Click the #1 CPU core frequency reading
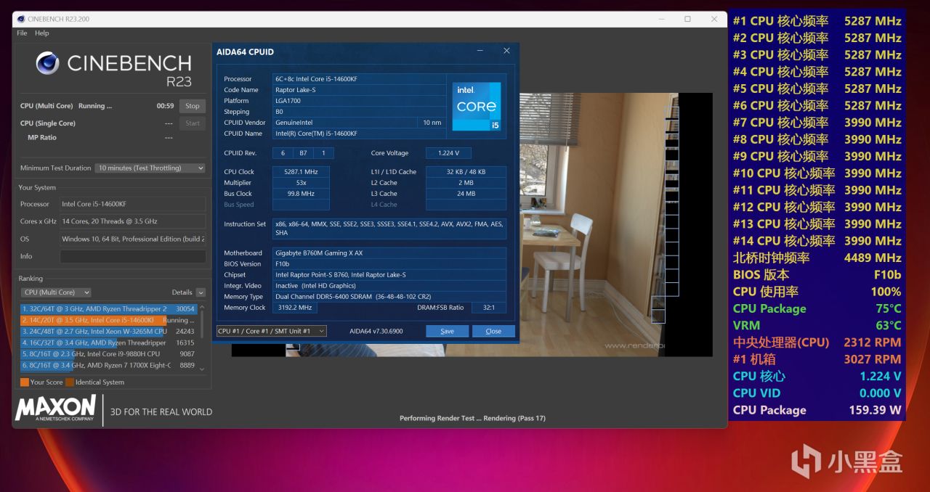 point(873,21)
